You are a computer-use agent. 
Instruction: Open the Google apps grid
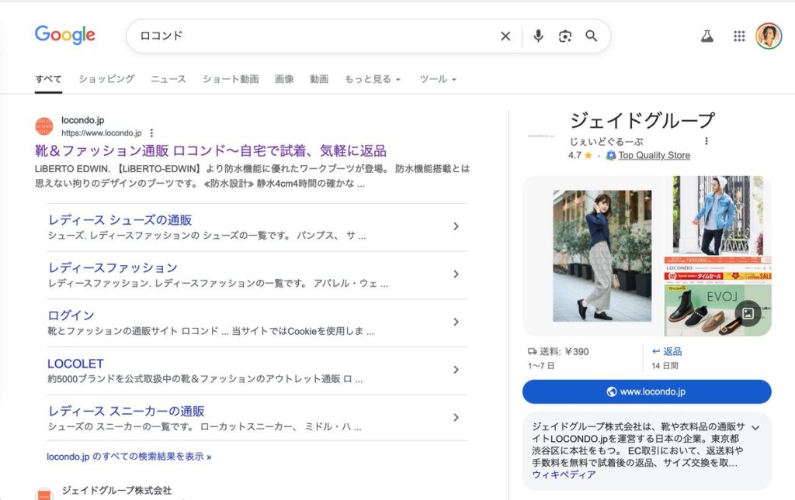pos(739,36)
